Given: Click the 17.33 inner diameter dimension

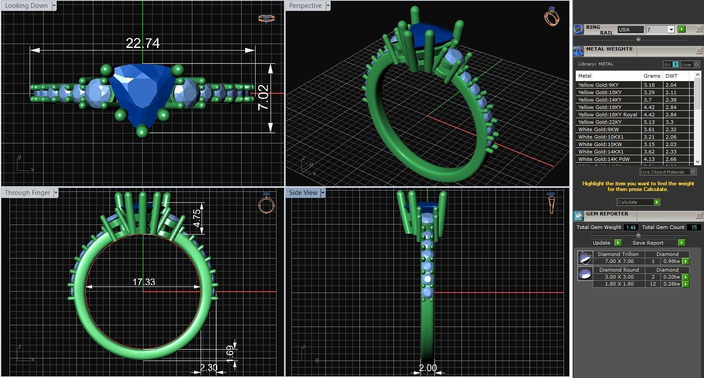Looking at the screenshot, I should pyautogui.click(x=144, y=282).
